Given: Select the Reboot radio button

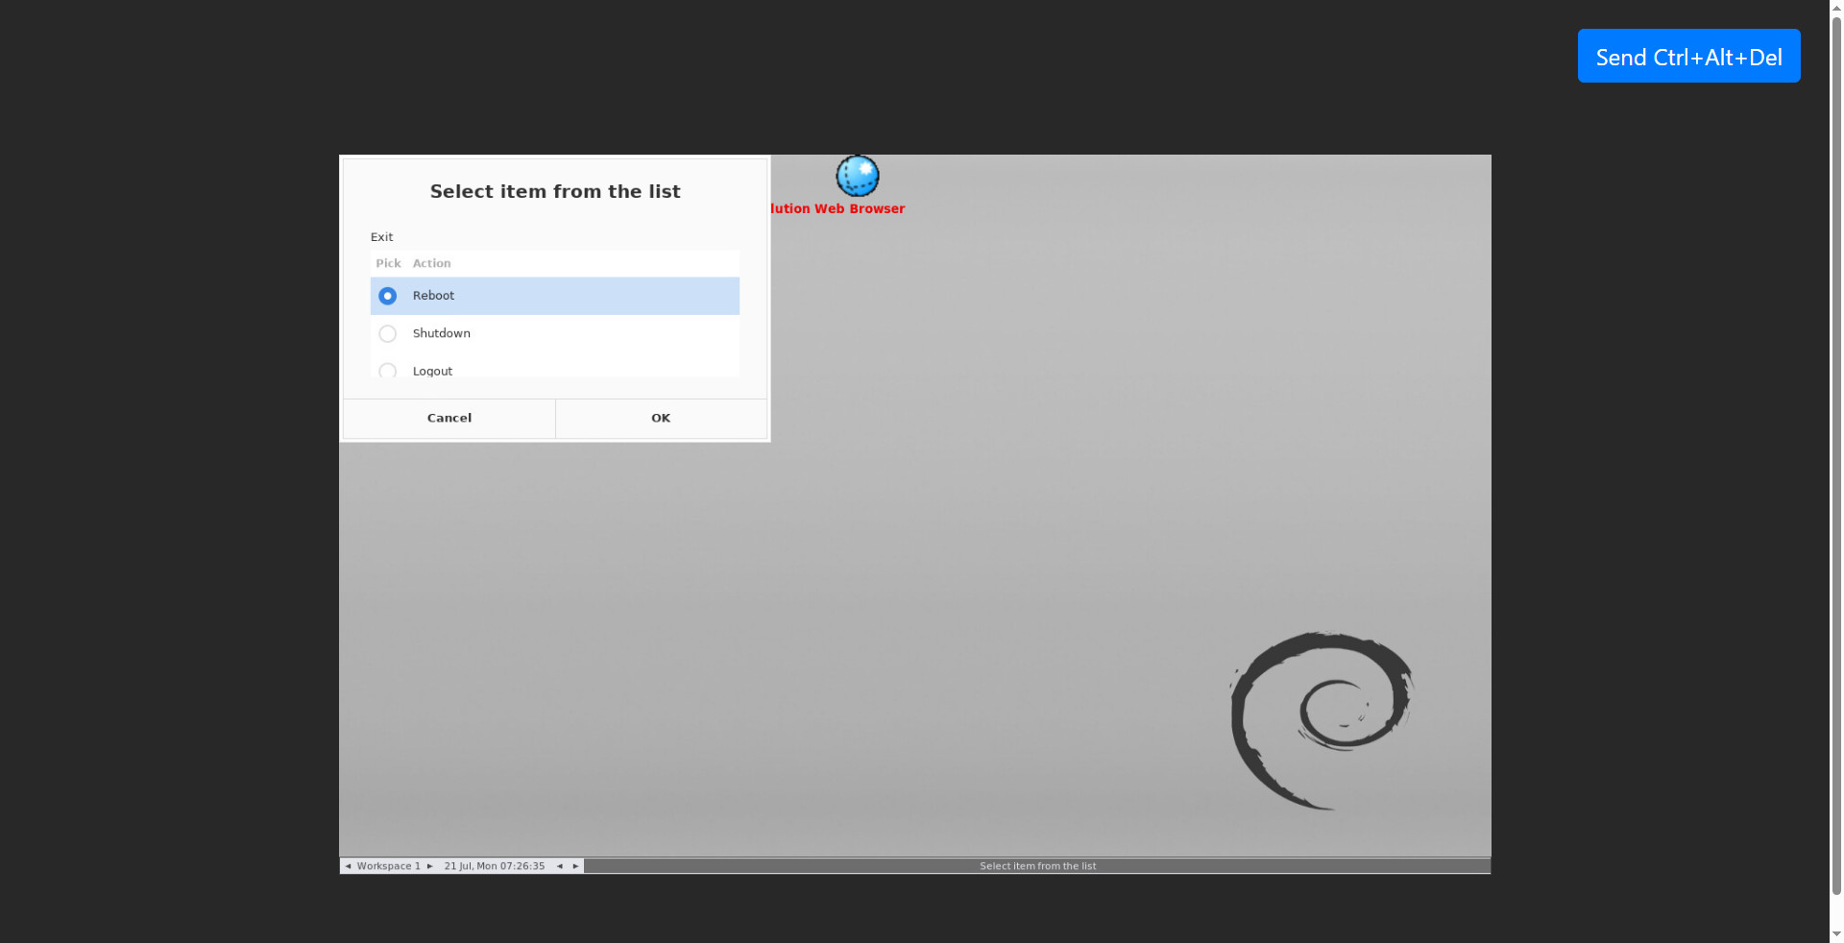Looking at the screenshot, I should click(x=387, y=296).
